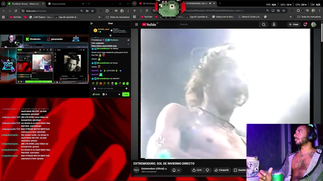Screen dimensions: 323x181
Task: Hide the pinned message in Kick chat
Action: coord(128,40)
